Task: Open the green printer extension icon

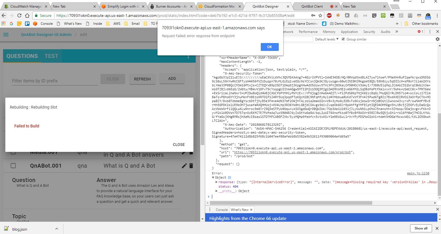Action: tap(383, 15)
